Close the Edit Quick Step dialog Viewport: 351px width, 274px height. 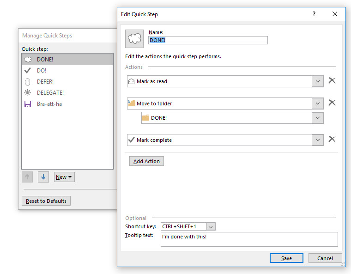click(x=335, y=14)
